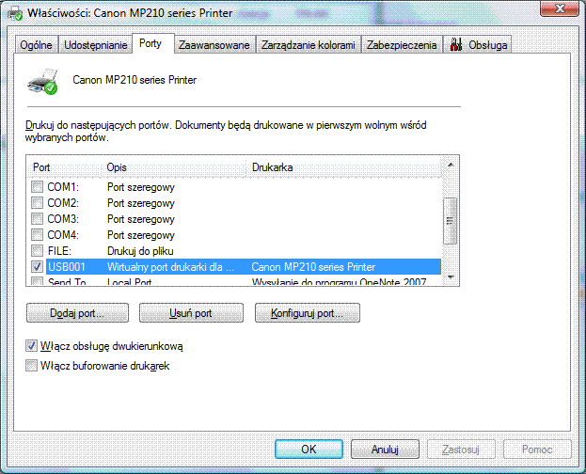
Task: Enable Włącz buforowanie drukarek checkbox
Action: pos(31,365)
